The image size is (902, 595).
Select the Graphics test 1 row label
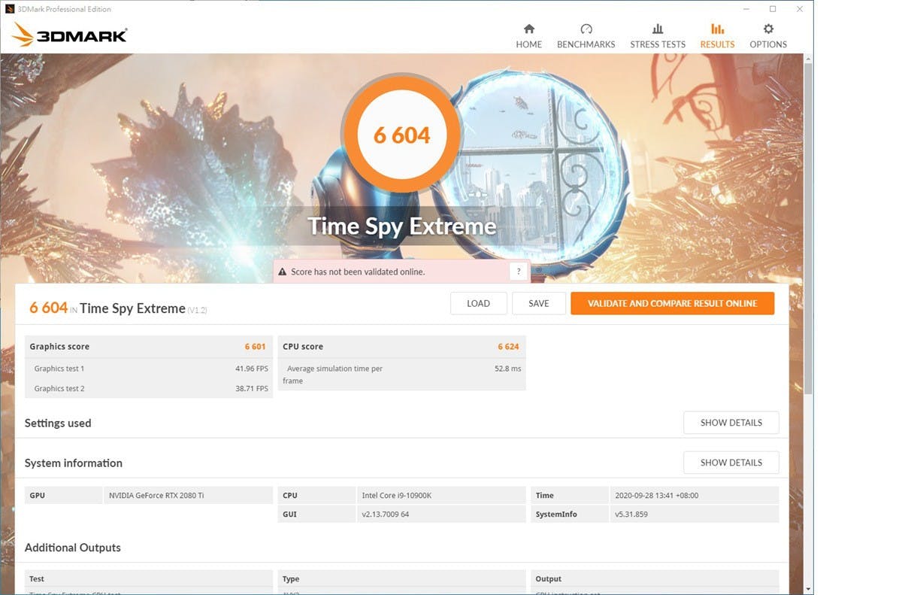pyautogui.click(x=59, y=369)
